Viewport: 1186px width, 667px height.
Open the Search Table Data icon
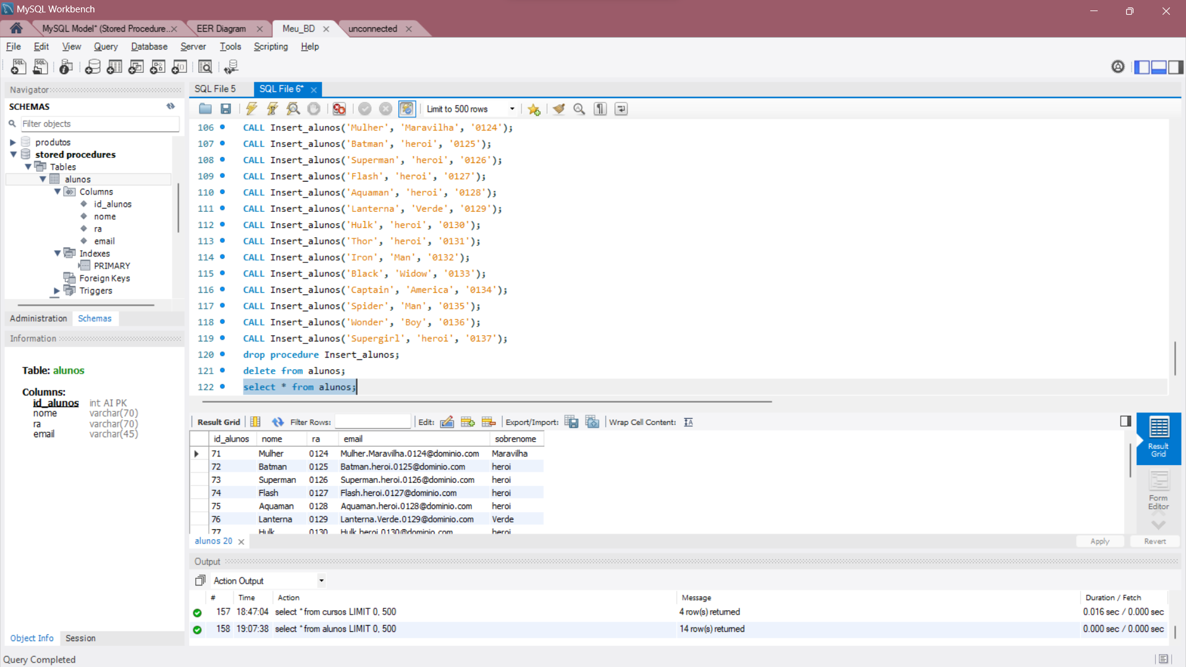click(x=205, y=67)
